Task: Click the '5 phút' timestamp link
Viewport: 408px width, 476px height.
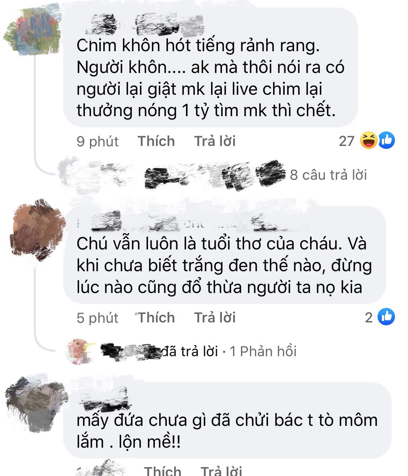Action: (x=98, y=318)
